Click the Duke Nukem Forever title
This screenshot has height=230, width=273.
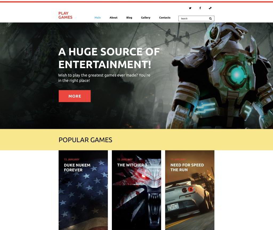[x=77, y=167]
